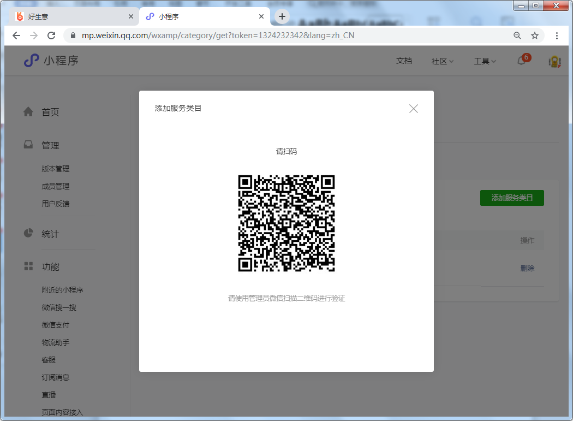
Task: Click the 小程序 logo in the header
Action: tap(51, 61)
